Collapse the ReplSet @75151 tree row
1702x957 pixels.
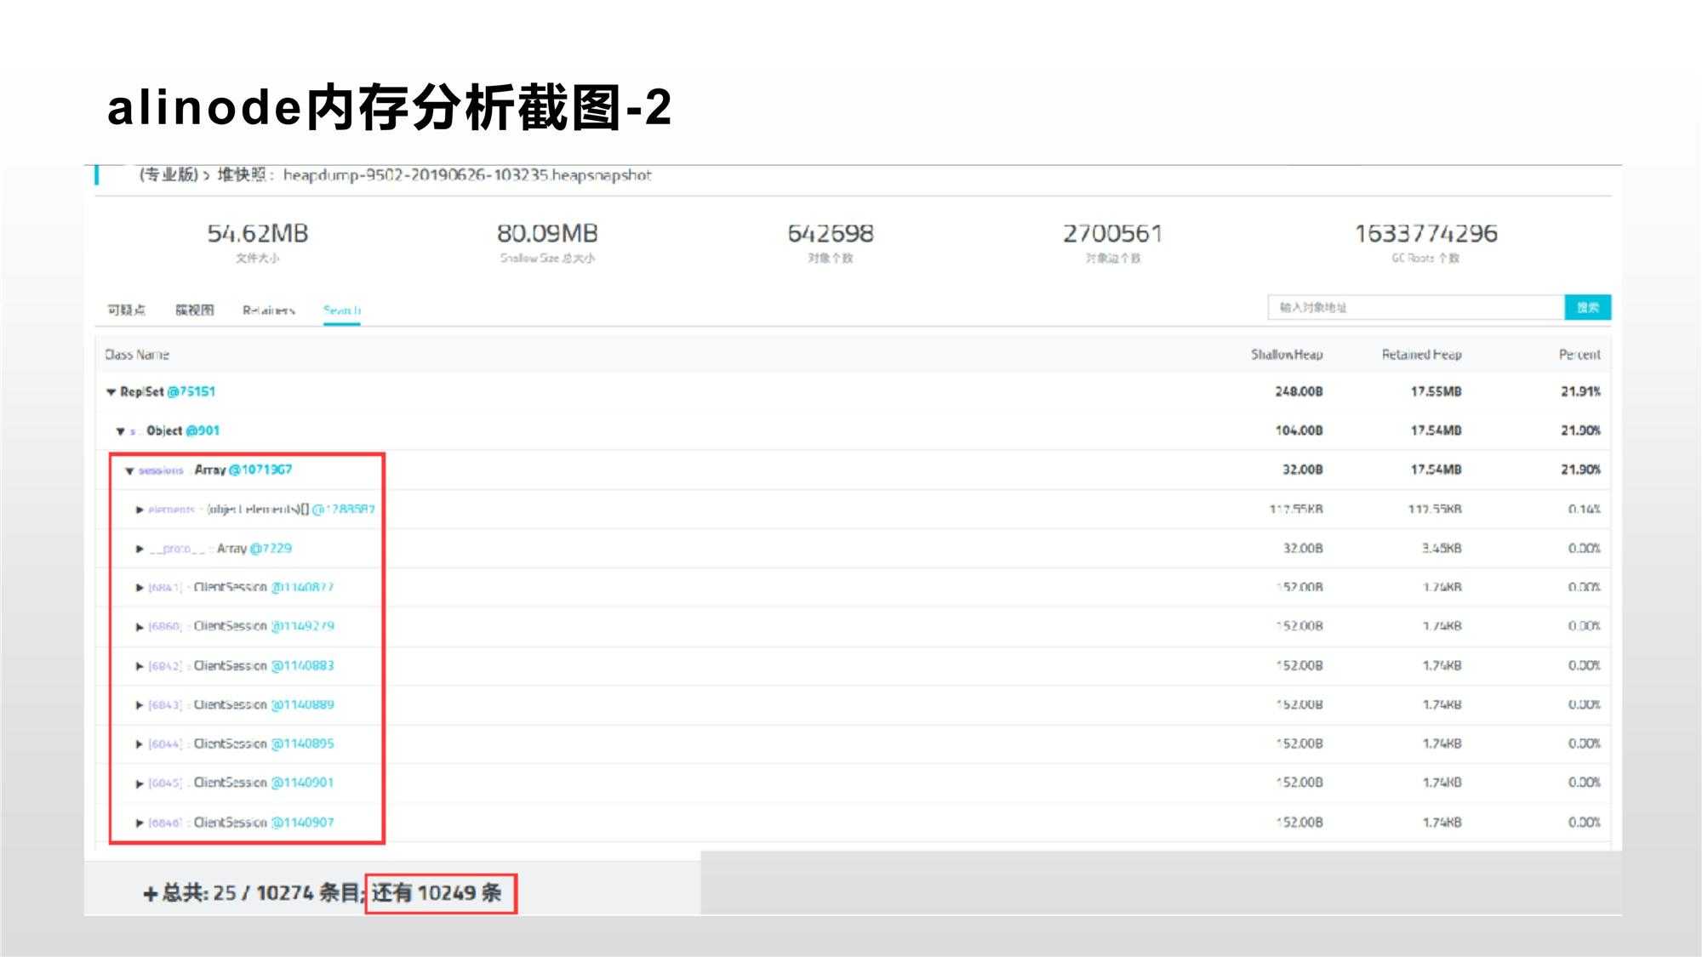[x=111, y=392]
